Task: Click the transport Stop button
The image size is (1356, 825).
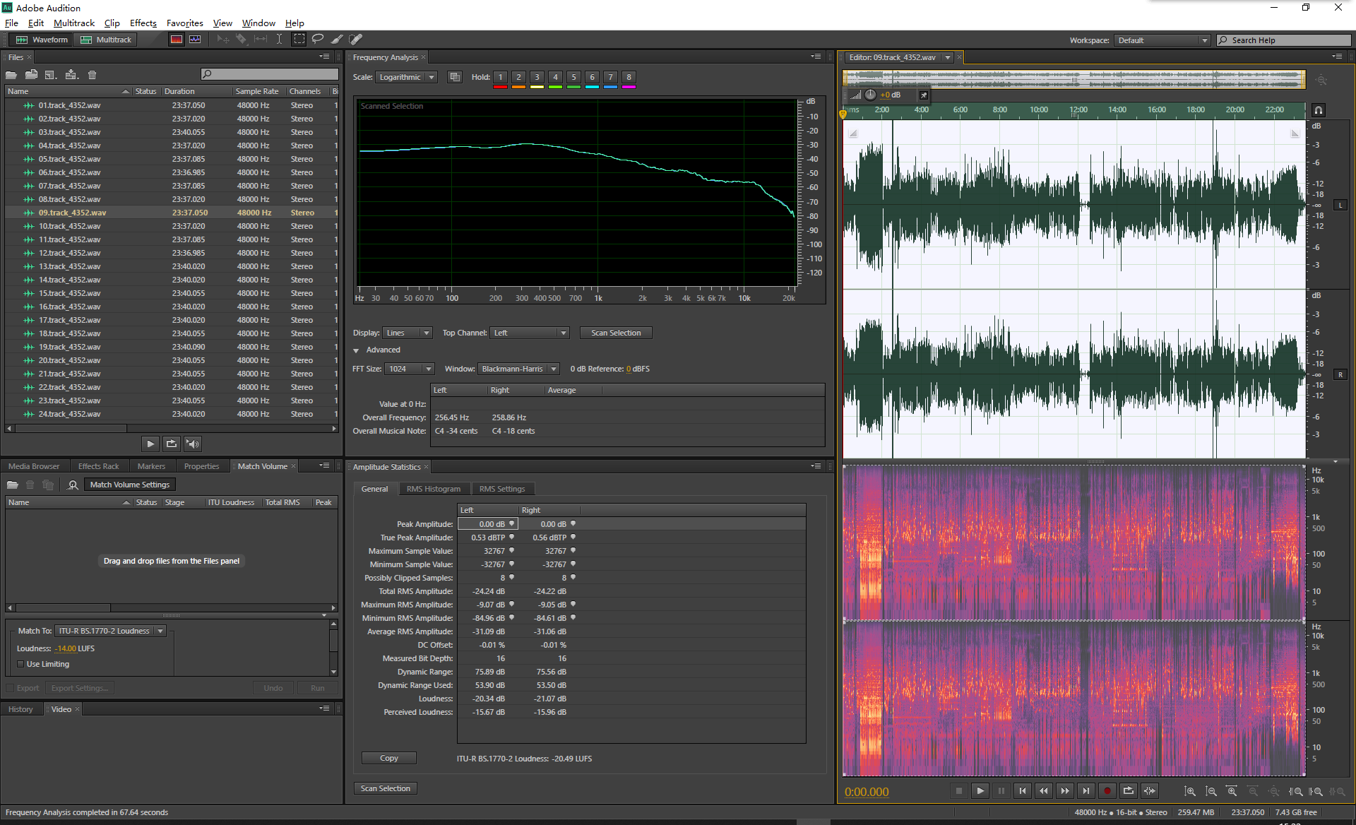Action: click(x=958, y=791)
